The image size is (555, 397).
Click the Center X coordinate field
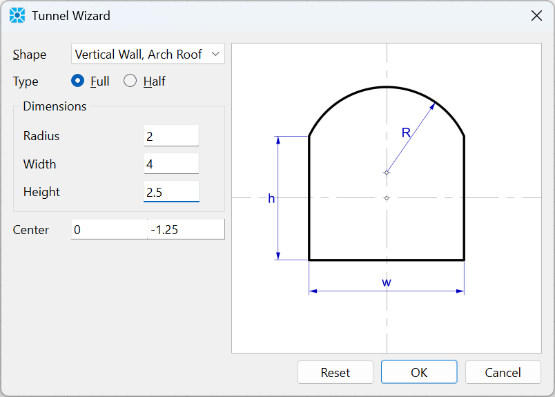coord(109,229)
